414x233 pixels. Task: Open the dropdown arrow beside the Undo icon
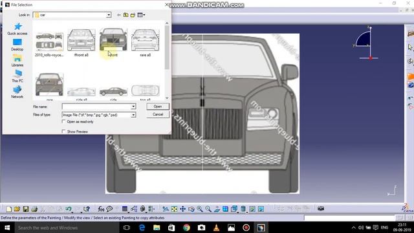(x=72, y=212)
